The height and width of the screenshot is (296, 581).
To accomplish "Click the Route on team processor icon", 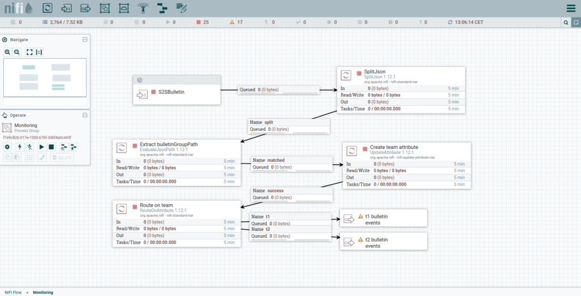I will pyautogui.click(x=121, y=209).
